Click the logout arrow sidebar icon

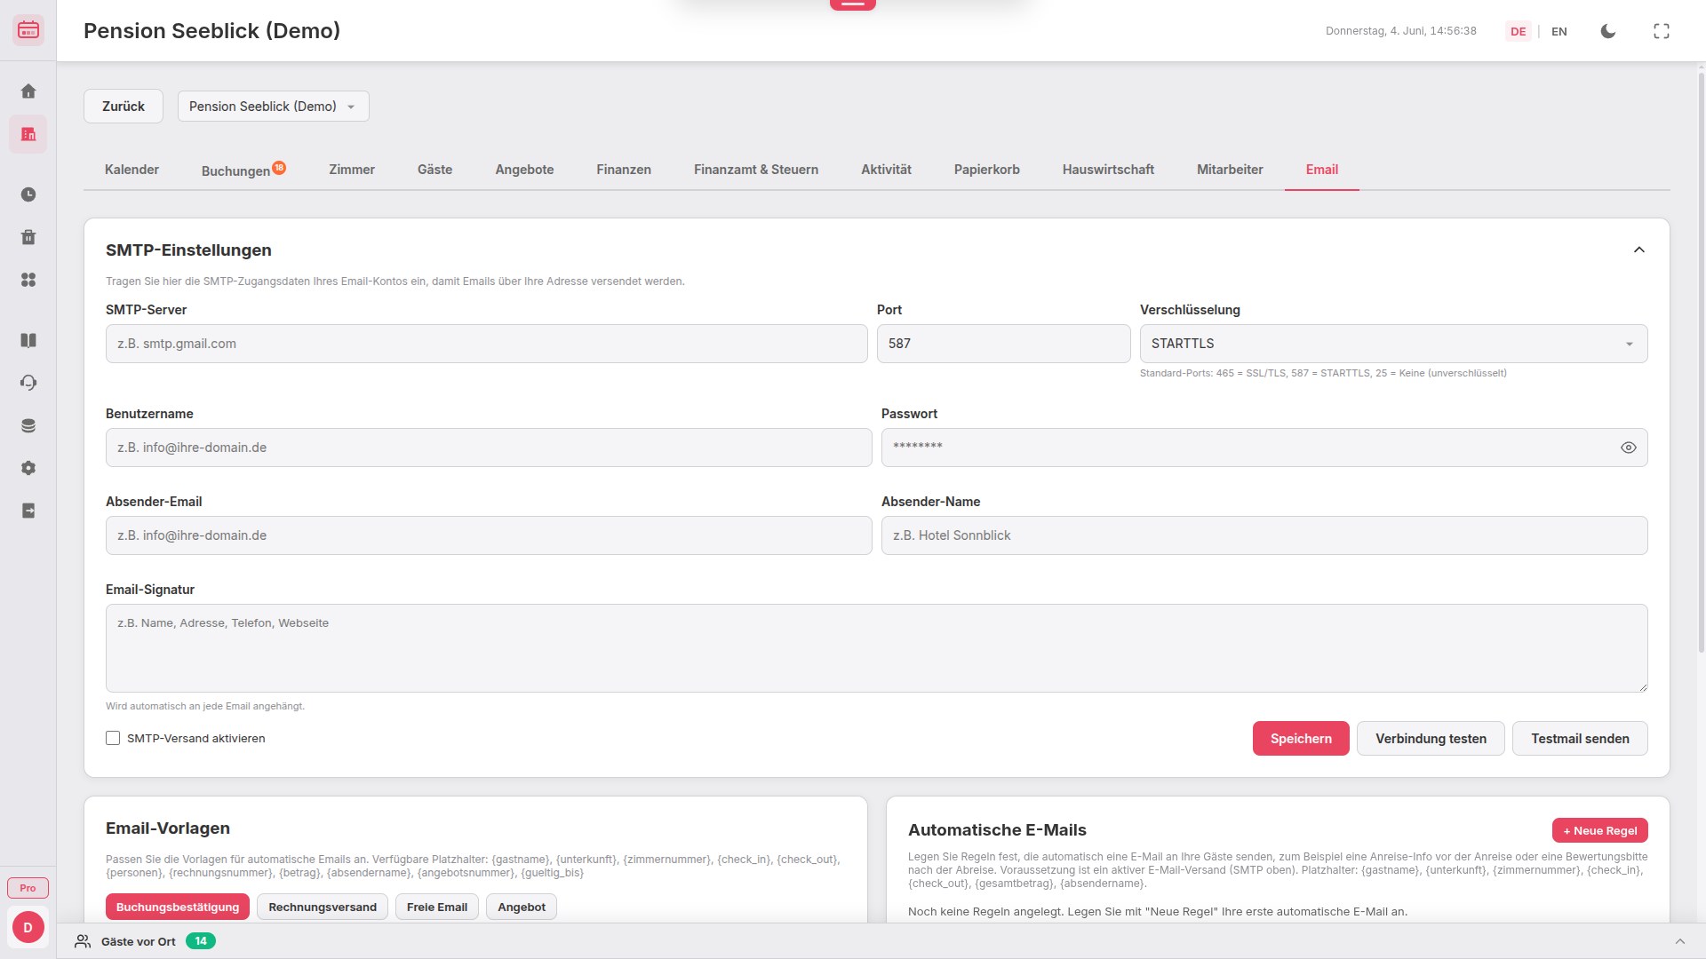point(28,511)
